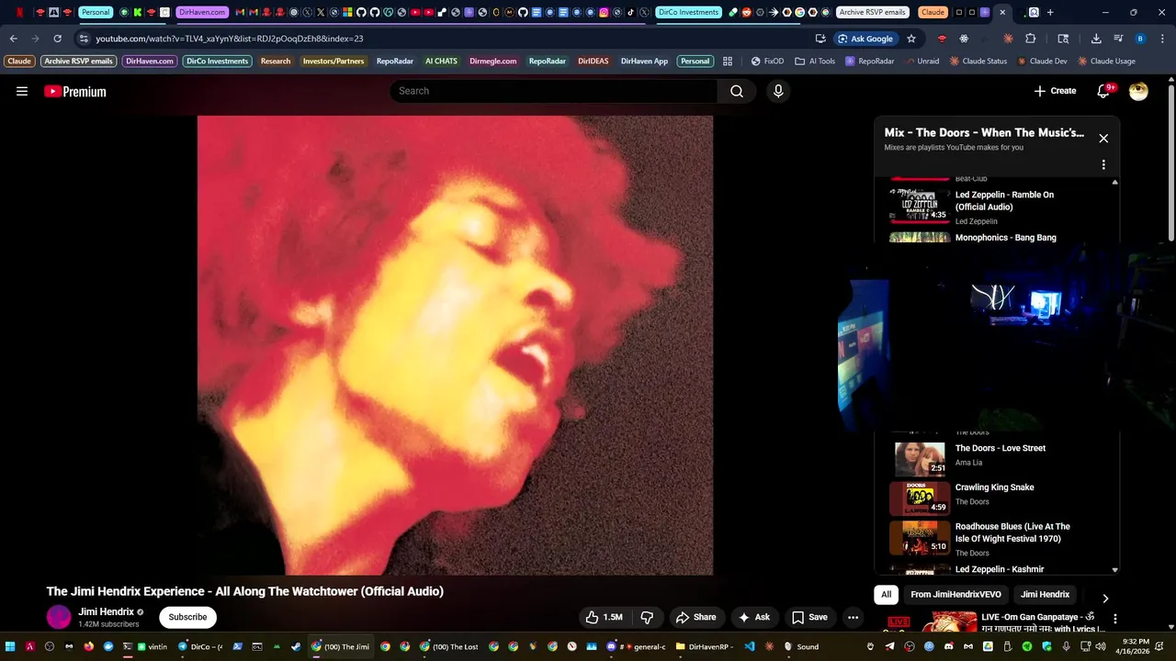Open the media controls music-note icon
Image resolution: width=1176 pixels, height=661 pixels.
[1118, 39]
